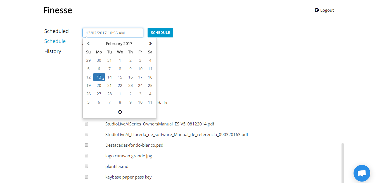Click the logo caravan grande.jpg file name
Screen dimensions: 377x183
(x=129, y=156)
